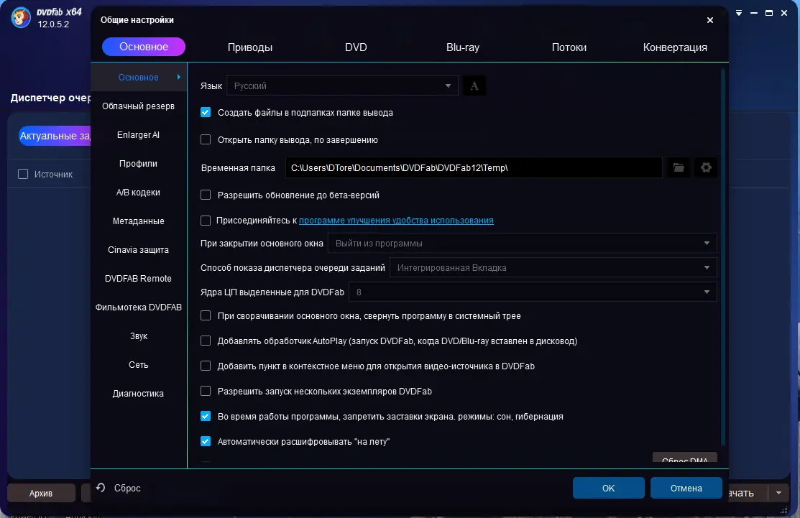Enable 'Открыть папку вывода, по завершению'
The height and width of the screenshot is (518, 800).
[206, 139]
